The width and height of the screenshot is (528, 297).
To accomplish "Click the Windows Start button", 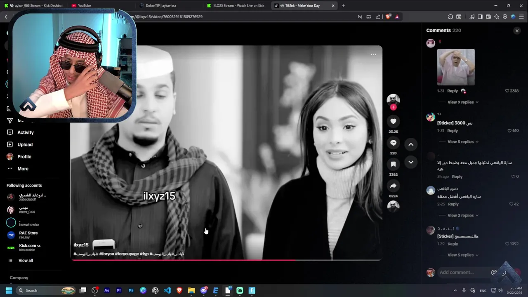I will coord(9,290).
